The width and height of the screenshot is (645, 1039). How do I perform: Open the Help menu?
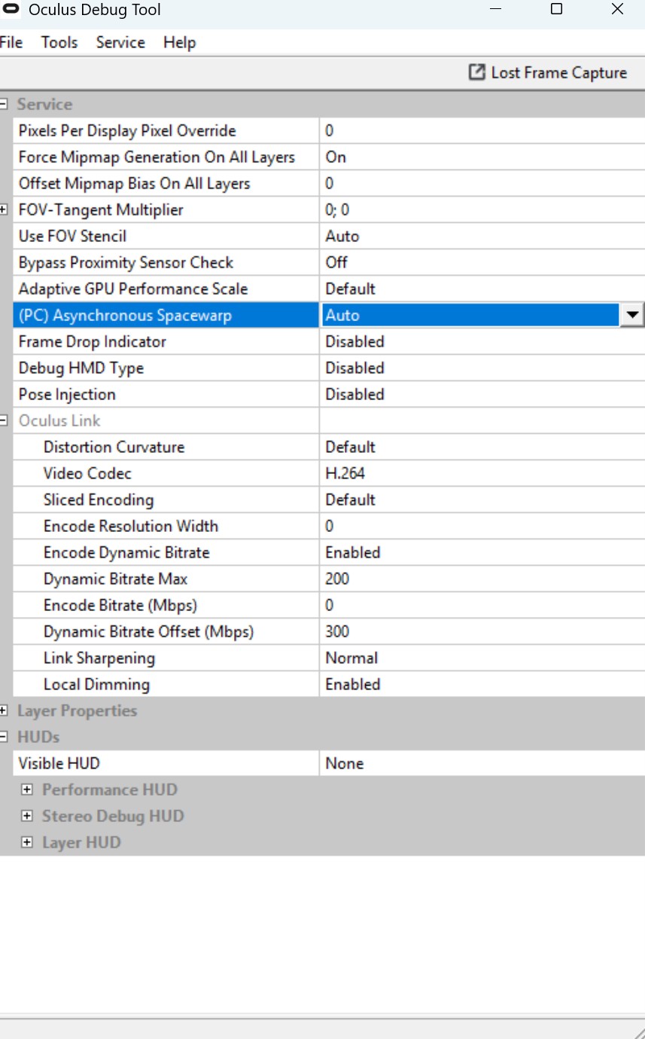click(179, 42)
